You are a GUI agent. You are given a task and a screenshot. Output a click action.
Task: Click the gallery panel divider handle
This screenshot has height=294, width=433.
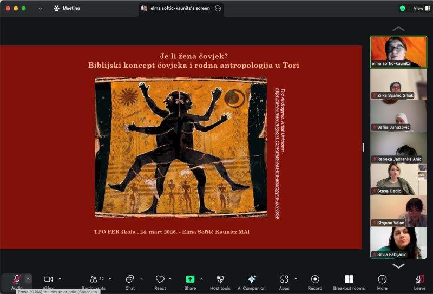click(363, 147)
